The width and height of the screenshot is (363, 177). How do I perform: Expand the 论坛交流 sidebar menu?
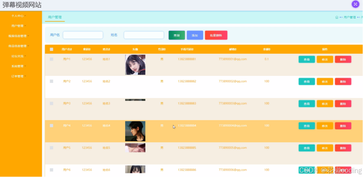point(19,56)
